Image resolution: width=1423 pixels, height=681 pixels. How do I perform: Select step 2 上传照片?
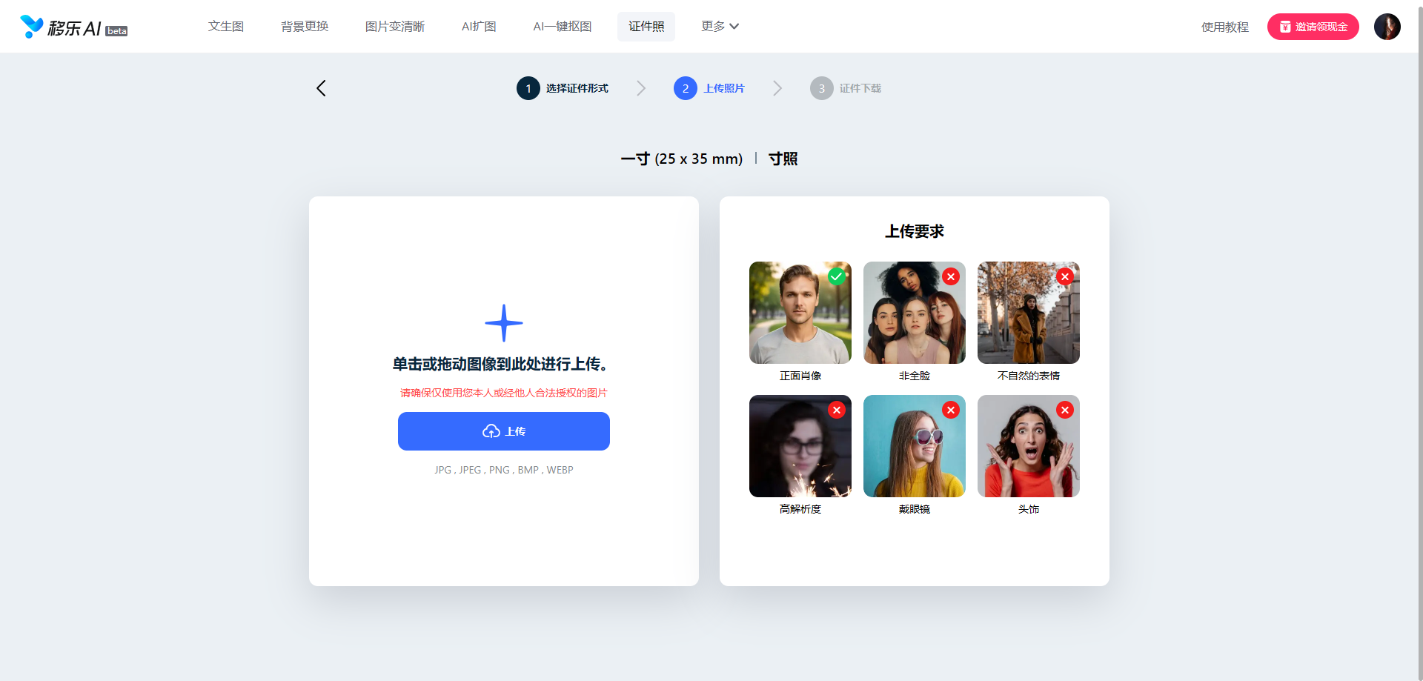coord(709,88)
